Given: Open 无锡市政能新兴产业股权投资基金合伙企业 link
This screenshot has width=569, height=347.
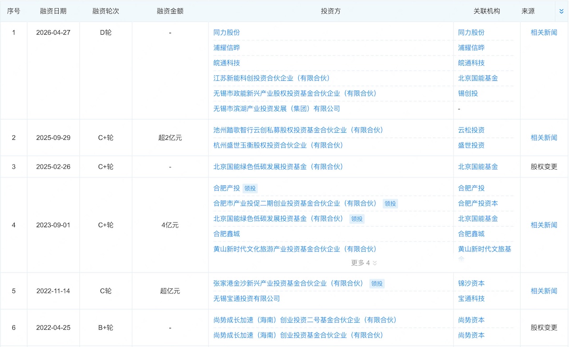Looking at the screenshot, I should pyautogui.click(x=295, y=93).
